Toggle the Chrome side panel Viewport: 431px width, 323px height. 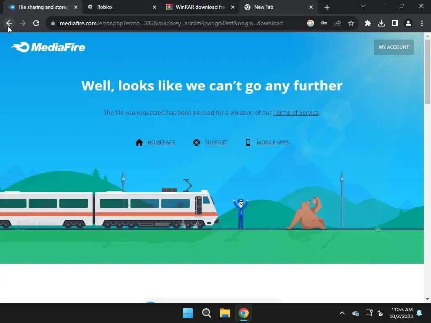[x=395, y=24]
